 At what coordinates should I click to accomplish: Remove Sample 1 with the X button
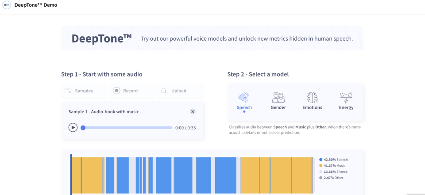pyautogui.click(x=193, y=111)
